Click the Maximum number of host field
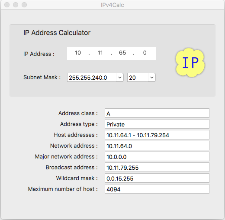This screenshot has height=220, width=225. point(157,189)
